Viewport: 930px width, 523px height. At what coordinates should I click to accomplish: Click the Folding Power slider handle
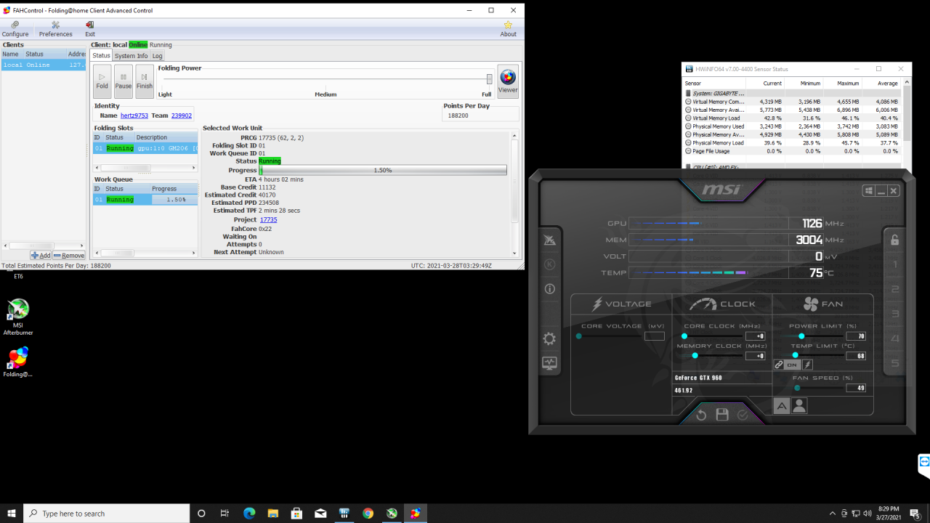point(489,79)
